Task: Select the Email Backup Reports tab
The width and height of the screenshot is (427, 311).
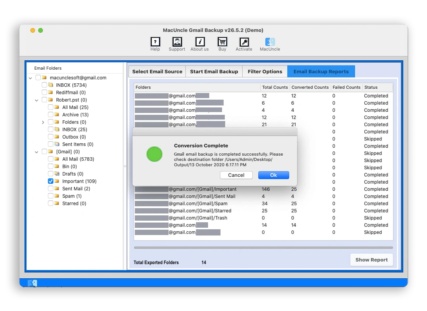Action: point(321,72)
